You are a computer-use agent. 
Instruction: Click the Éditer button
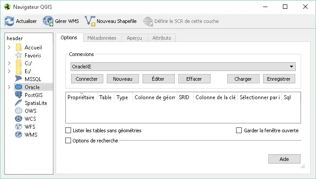coord(158,79)
